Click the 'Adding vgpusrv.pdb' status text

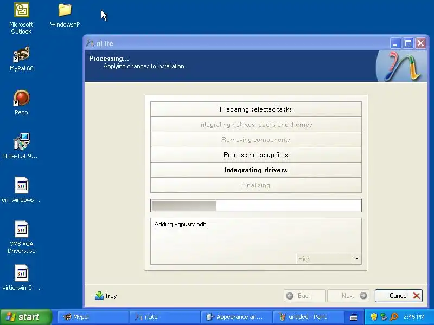click(180, 224)
